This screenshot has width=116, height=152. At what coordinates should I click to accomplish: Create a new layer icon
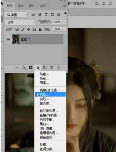[52, 68]
